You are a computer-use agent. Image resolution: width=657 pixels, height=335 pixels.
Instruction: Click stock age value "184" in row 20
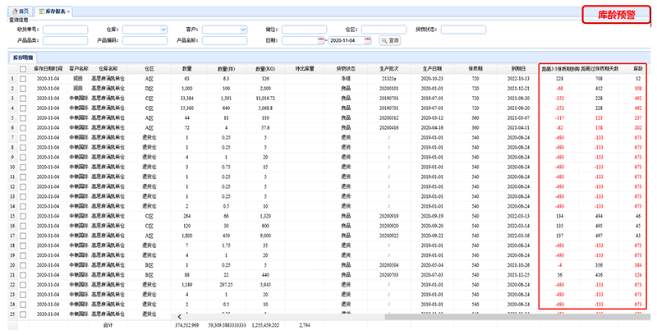click(x=638, y=265)
